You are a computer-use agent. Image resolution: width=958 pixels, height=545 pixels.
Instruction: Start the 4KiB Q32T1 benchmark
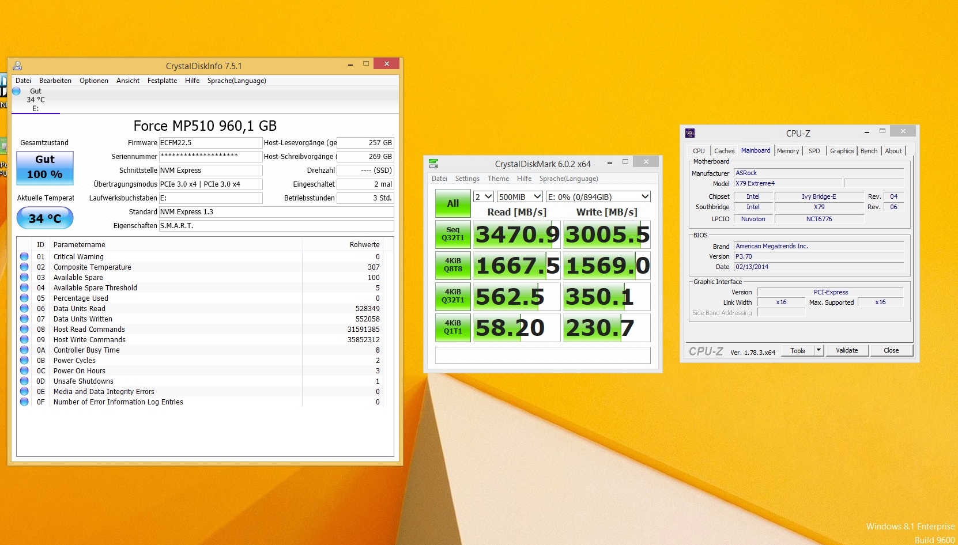coord(453,296)
